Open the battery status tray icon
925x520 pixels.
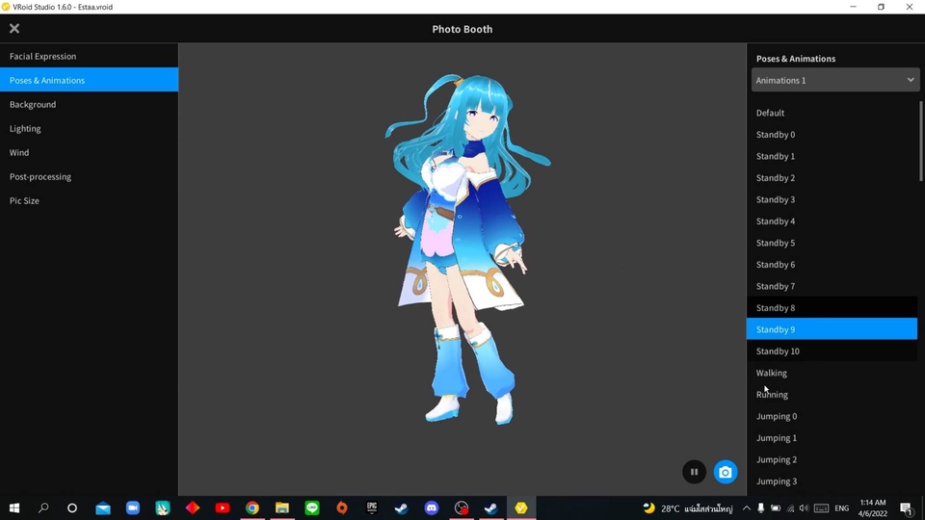pyautogui.click(x=776, y=507)
